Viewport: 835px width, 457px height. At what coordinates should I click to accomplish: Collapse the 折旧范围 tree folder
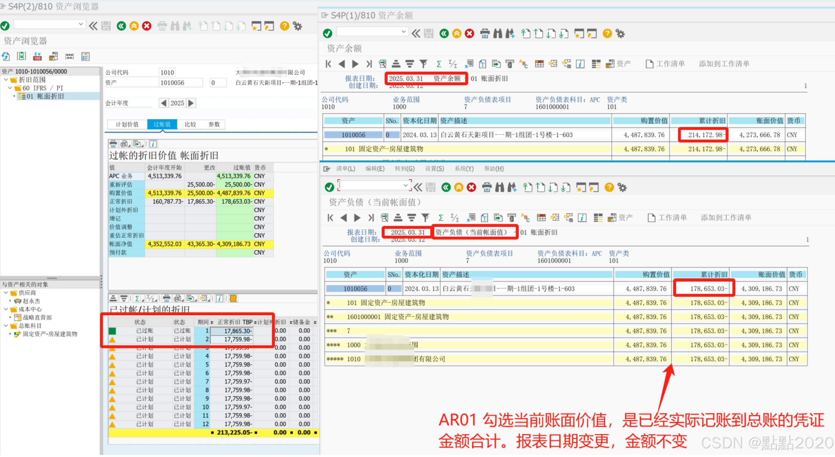click(x=6, y=80)
